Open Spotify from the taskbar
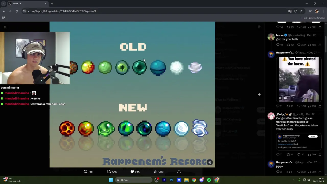327x184 pixels. [209, 180]
